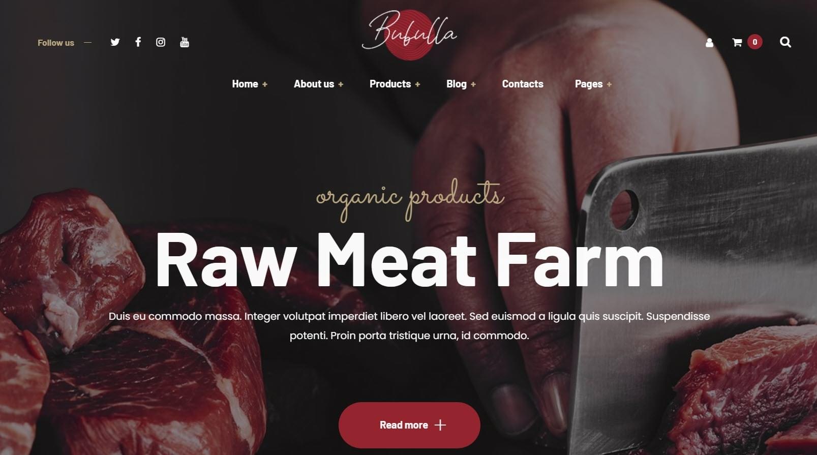Go to the Contacts page
The image size is (817, 455).
pos(523,84)
